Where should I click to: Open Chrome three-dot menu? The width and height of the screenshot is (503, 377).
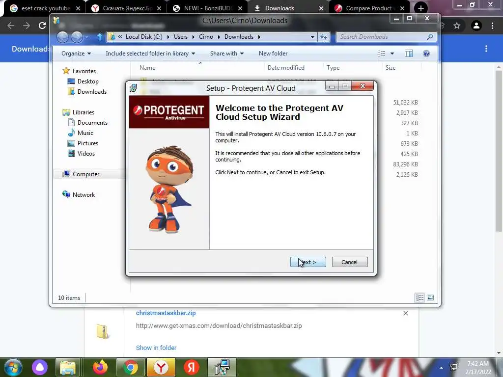coord(492,26)
